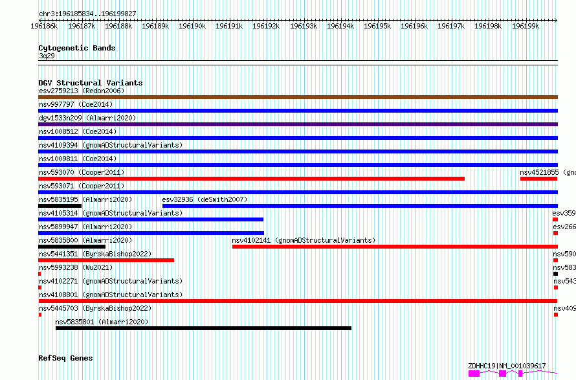Screen dimensions: 576x380
Task: Click the 196193k ruler position
Action: click(304, 26)
